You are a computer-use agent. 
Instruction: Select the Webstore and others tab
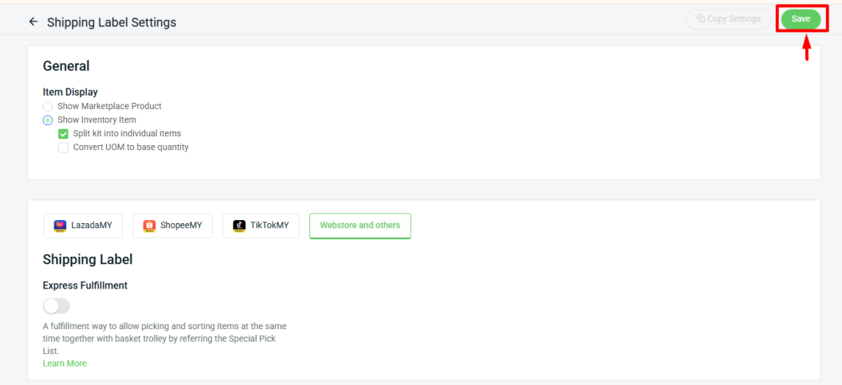(x=360, y=226)
